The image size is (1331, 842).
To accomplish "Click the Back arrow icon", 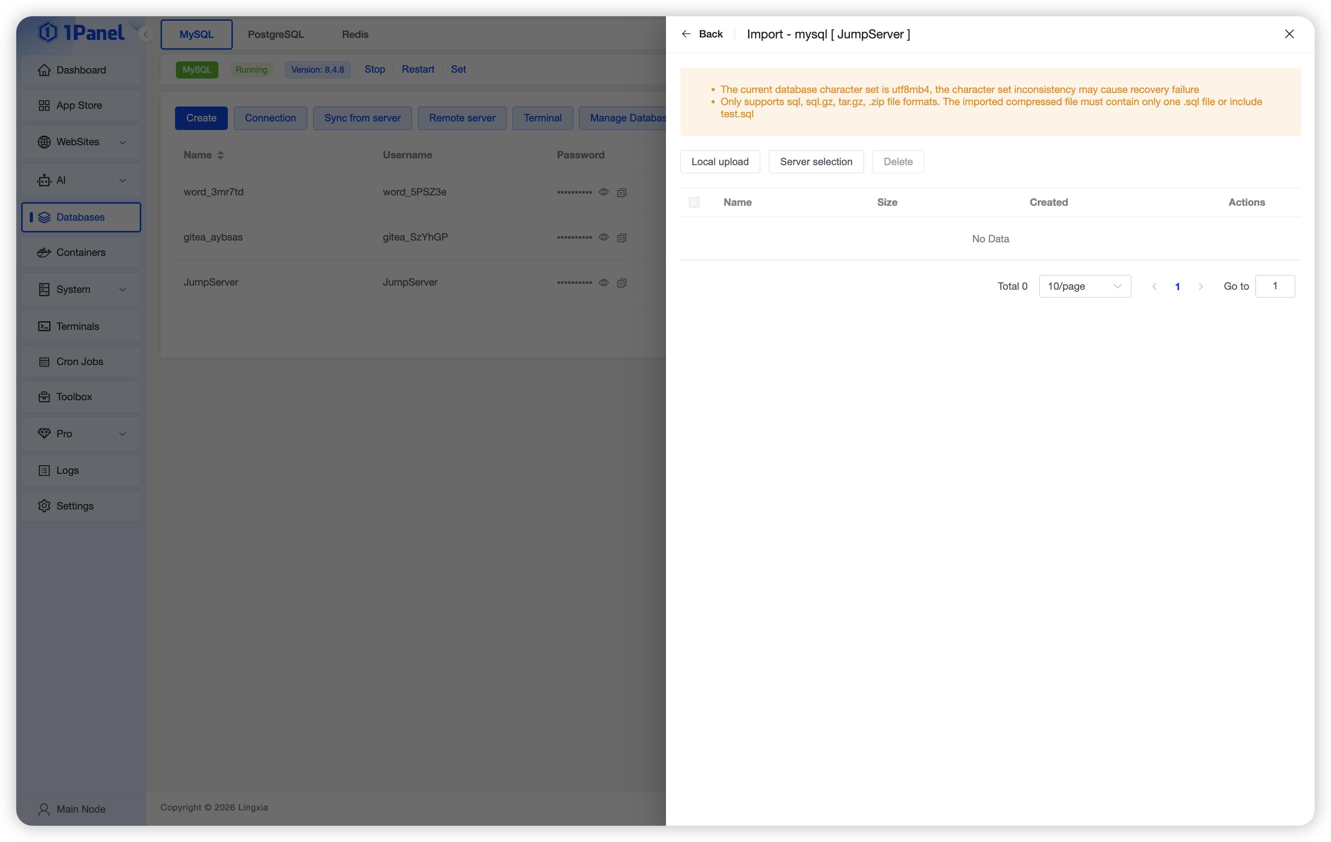I will click(x=686, y=34).
